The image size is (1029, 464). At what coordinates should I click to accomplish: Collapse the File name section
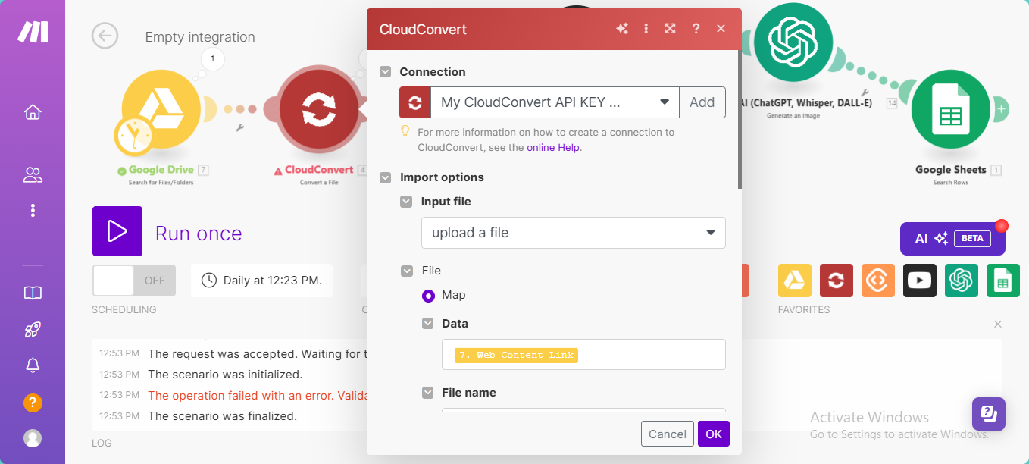(428, 393)
